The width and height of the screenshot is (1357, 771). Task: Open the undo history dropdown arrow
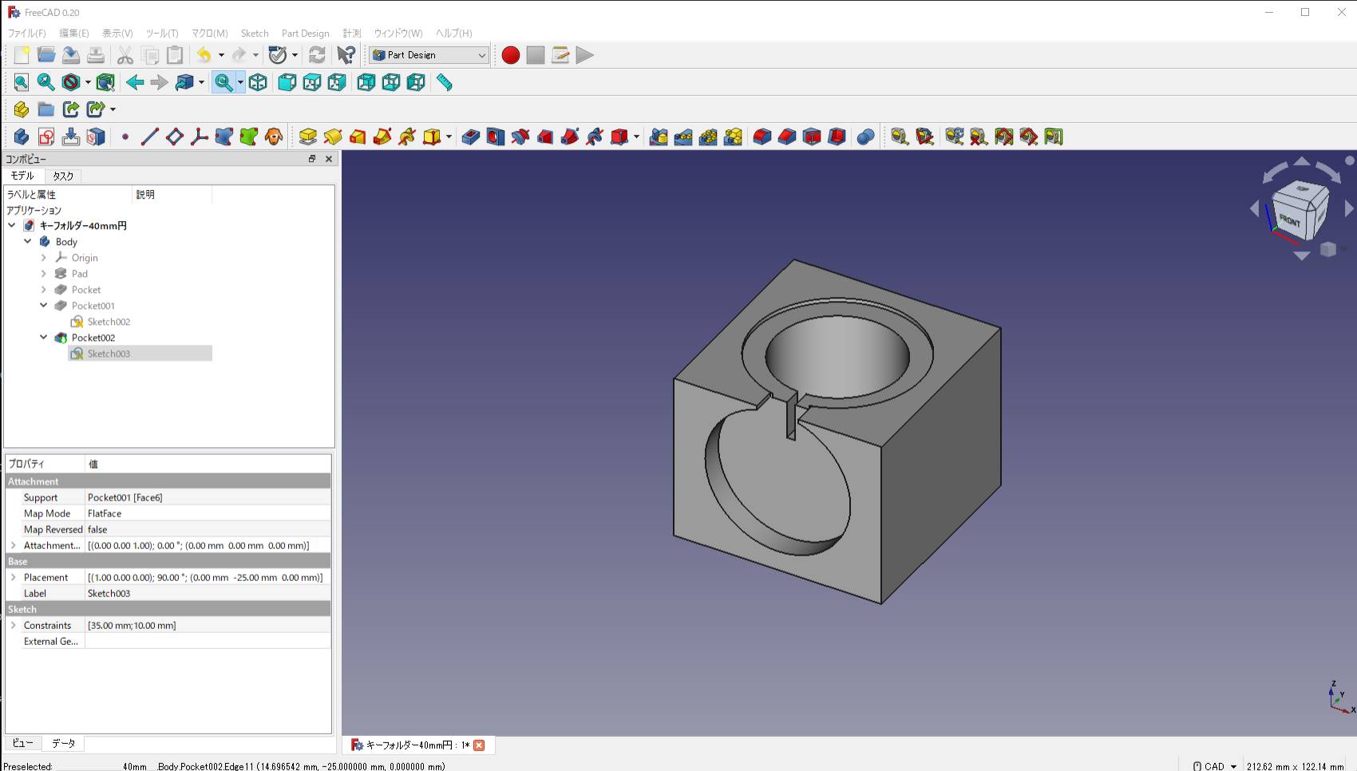click(x=221, y=55)
